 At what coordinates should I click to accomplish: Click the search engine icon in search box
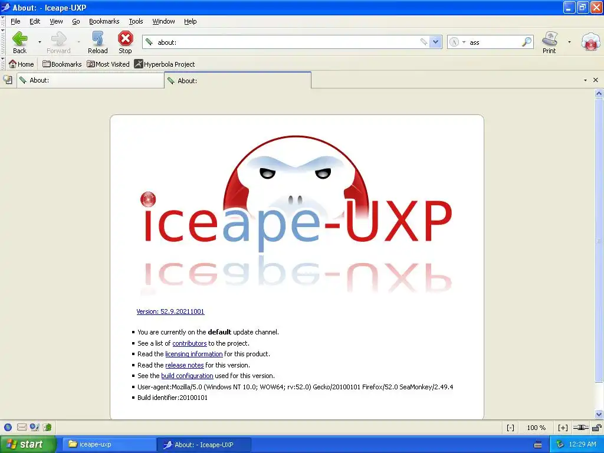click(454, 42)
